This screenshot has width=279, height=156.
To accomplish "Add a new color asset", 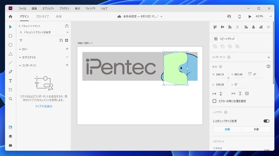I will tap(67, 49).
